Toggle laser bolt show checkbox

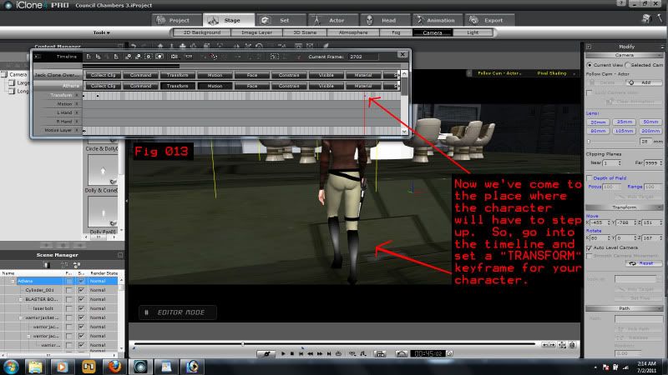81,308
